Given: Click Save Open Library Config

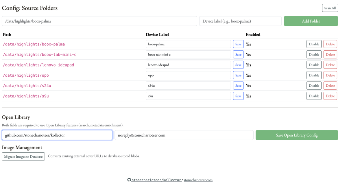Looking at the screenshot, I should (x=297, y=135).
